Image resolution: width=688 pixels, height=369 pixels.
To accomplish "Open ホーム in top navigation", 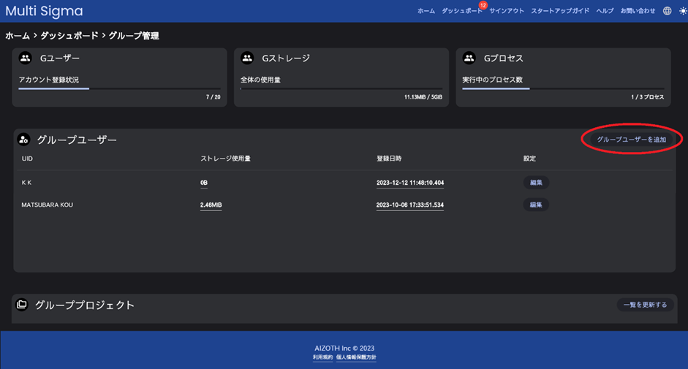I will coord(426,11).
